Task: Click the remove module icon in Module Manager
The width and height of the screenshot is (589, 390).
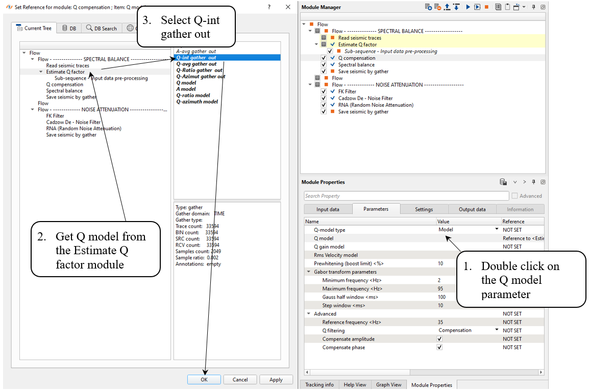Action: (x=437, y=7)
